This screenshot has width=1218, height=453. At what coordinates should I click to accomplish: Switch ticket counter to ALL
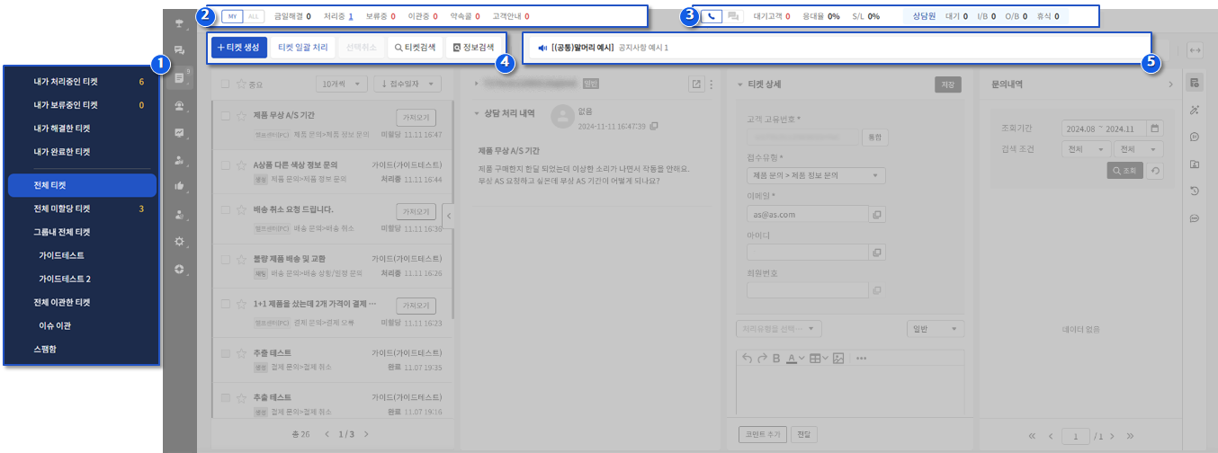pos(255,16)
